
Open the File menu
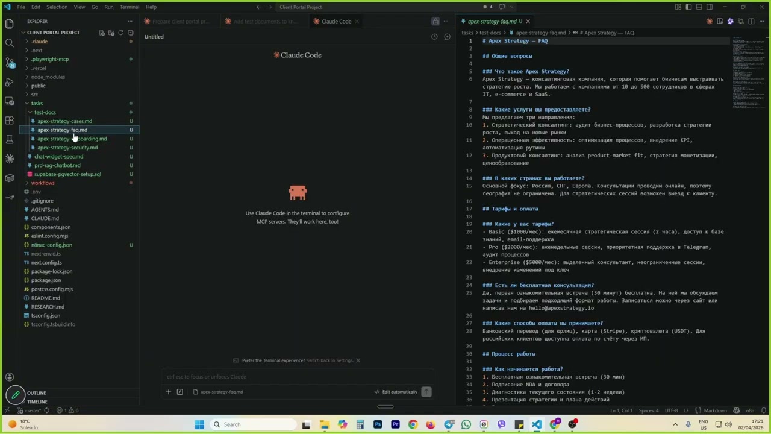[21, 7]
